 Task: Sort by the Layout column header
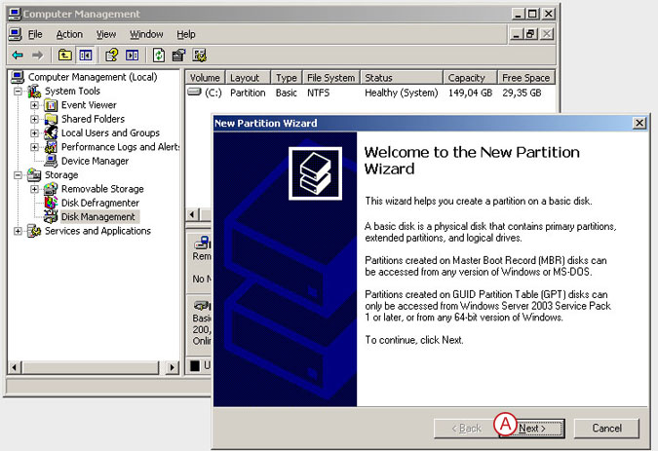pos(249,78)
